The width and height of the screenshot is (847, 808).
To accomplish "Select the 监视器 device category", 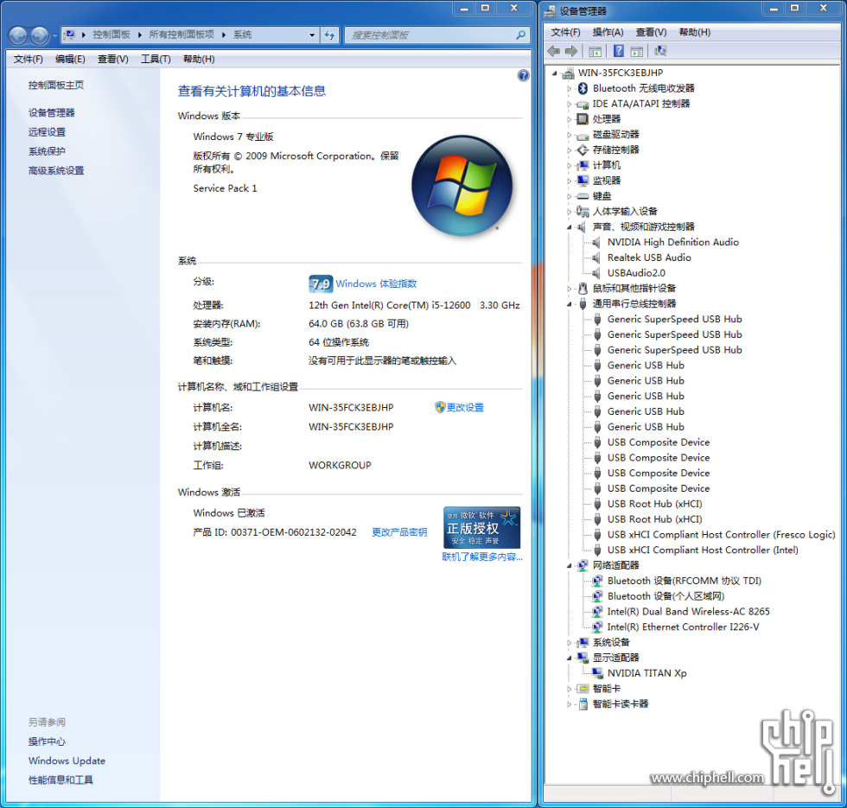I will point(606,181).
